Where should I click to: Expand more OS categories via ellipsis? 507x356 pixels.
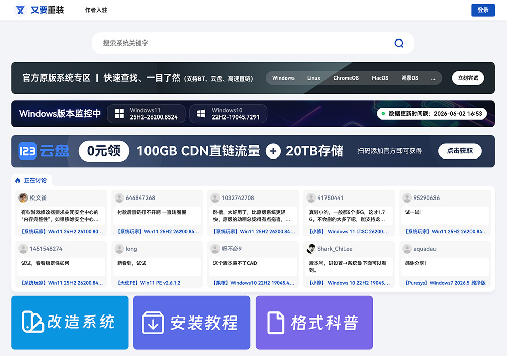433,78
